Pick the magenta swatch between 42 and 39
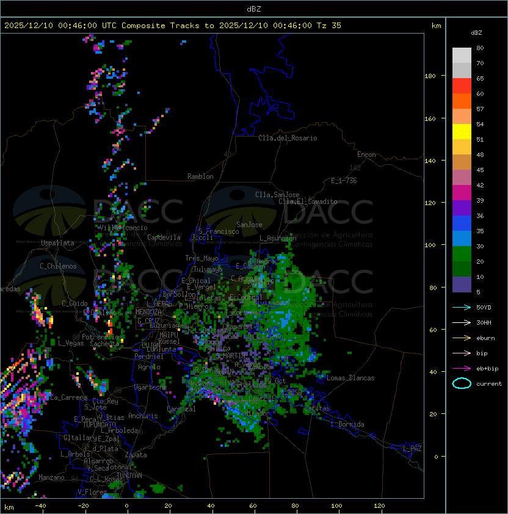Image resolution: width=508 pixels, height=514 pixels. [462, 193]
